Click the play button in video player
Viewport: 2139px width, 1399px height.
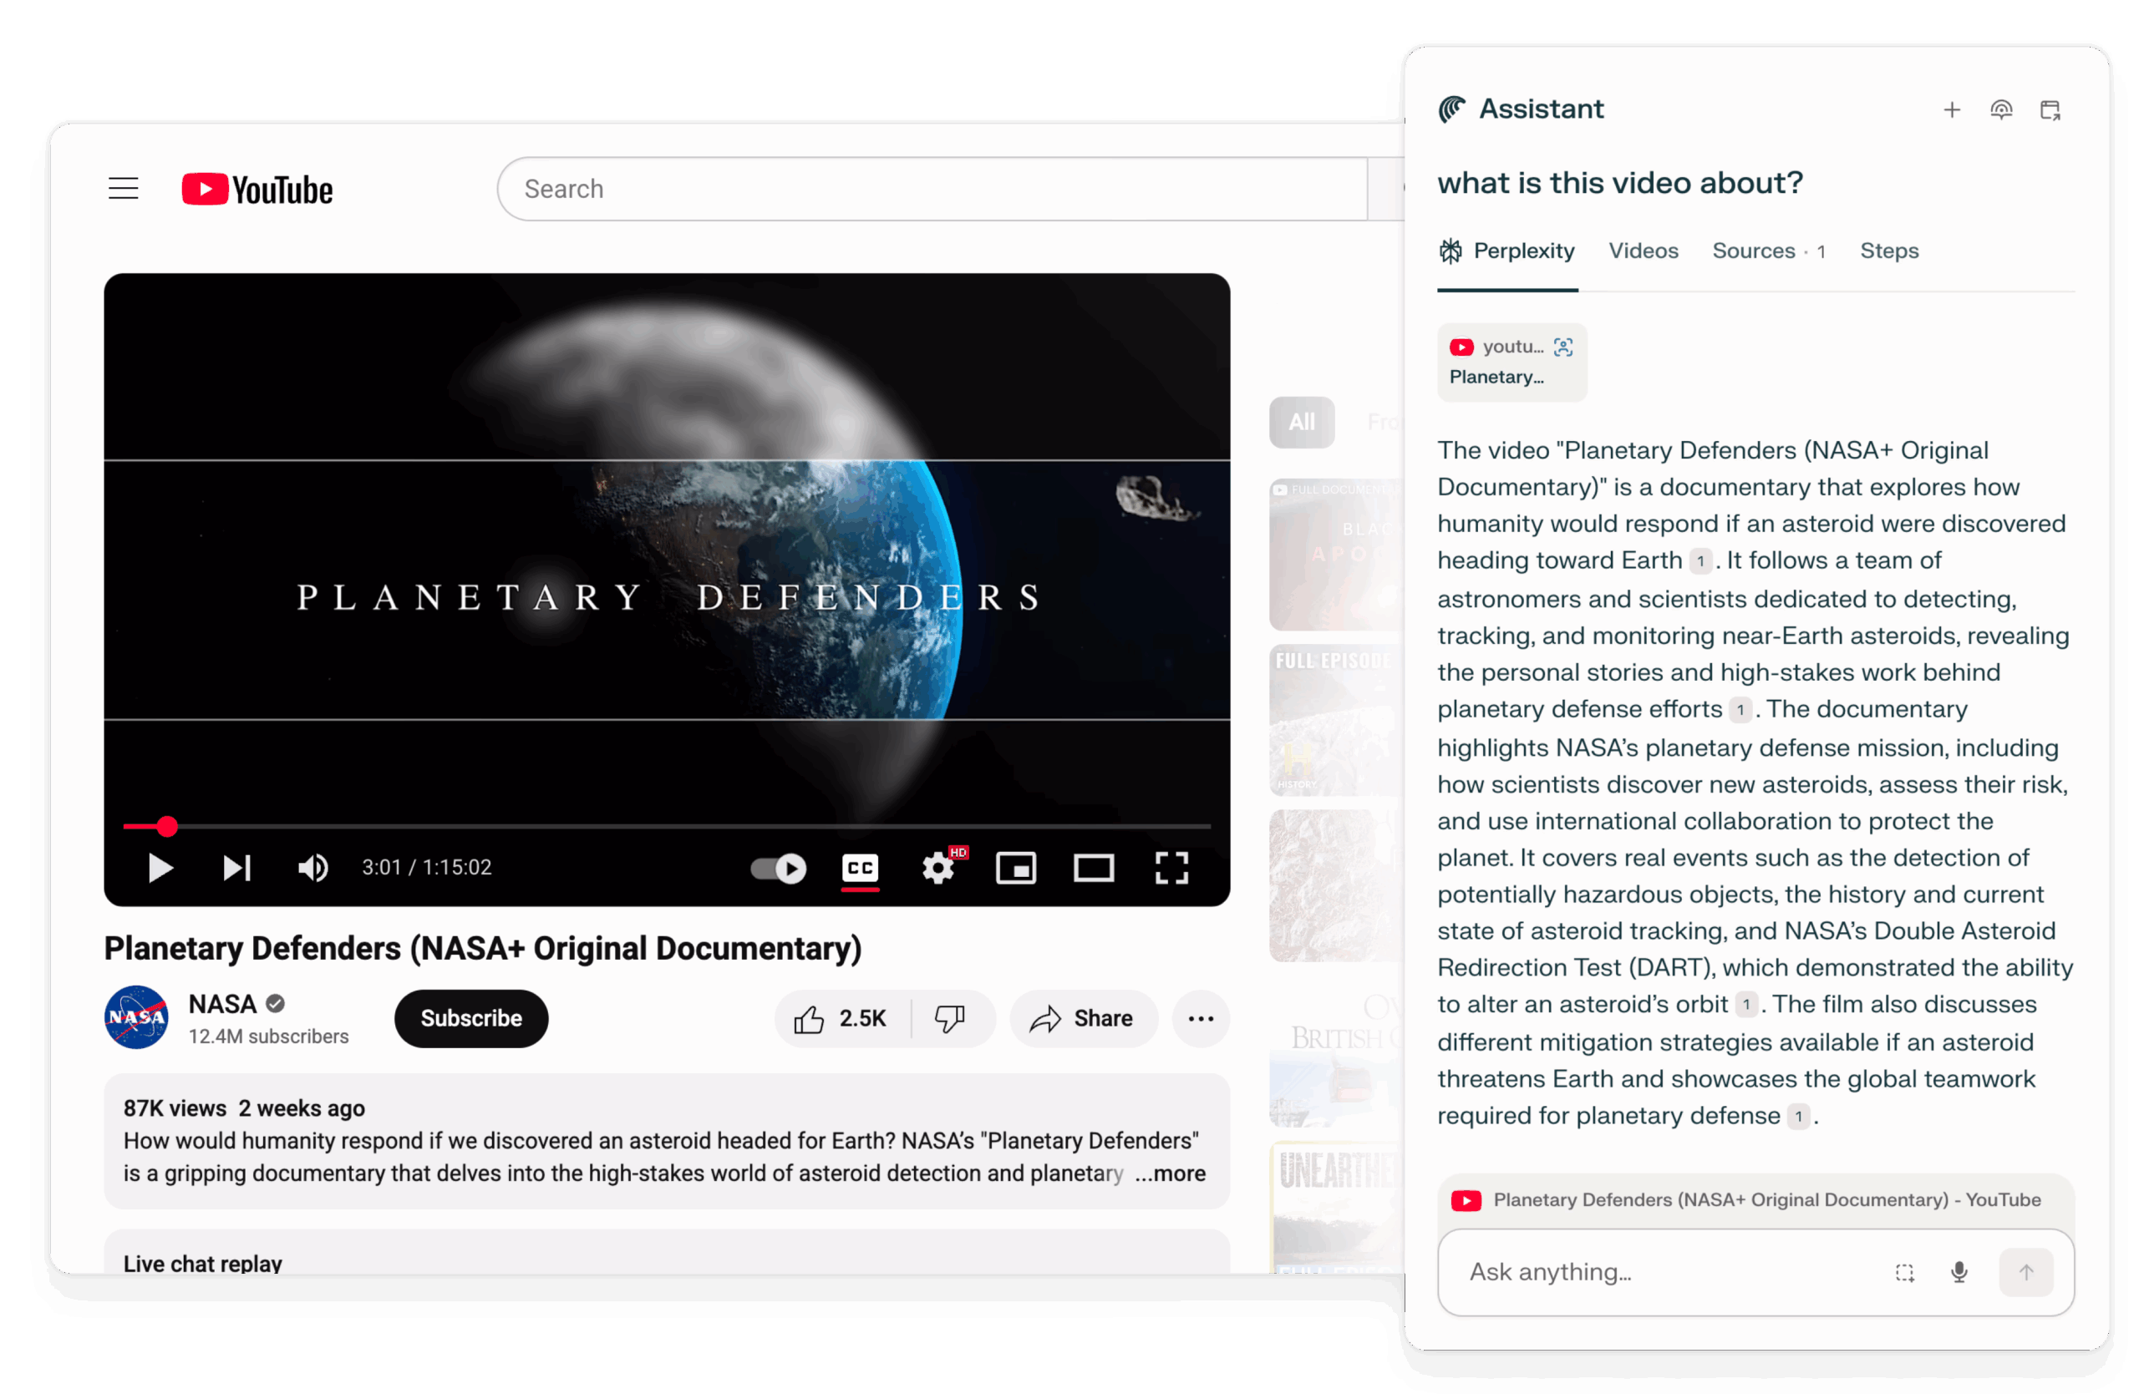[160, 868]
